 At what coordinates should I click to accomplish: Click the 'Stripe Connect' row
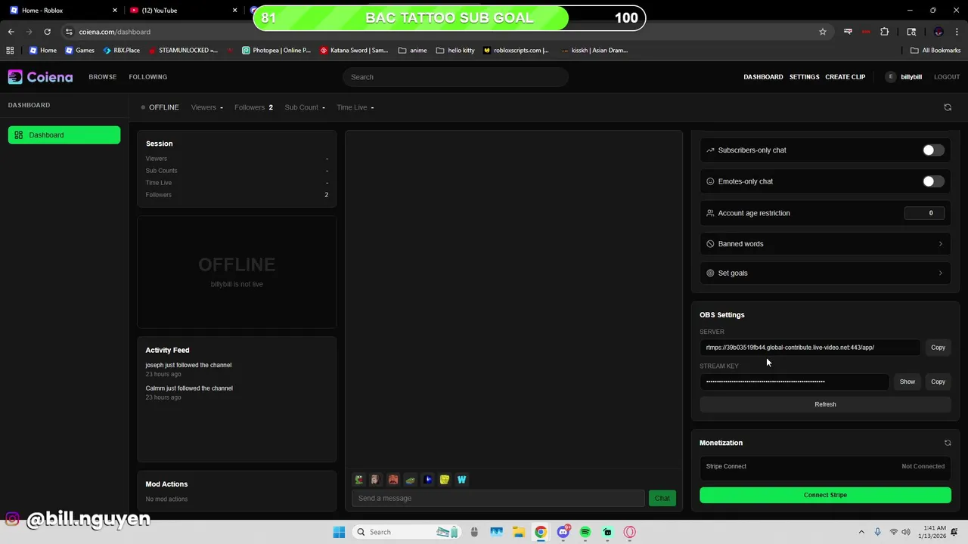pyautogui.click(x=825, y=466)
